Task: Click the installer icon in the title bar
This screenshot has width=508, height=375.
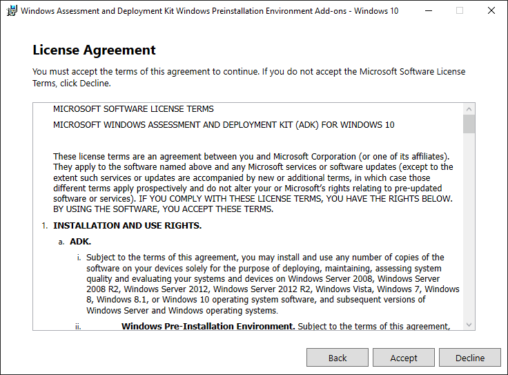Action: tap(12, 11)
